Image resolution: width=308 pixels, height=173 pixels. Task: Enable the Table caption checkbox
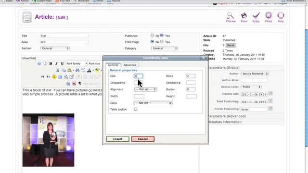point(136,109)
